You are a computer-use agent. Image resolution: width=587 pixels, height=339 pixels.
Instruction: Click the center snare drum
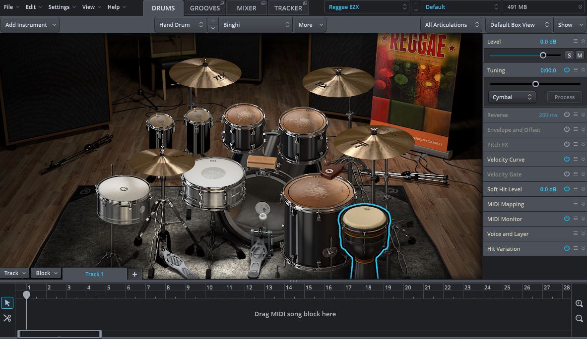(x=213, y=184)
